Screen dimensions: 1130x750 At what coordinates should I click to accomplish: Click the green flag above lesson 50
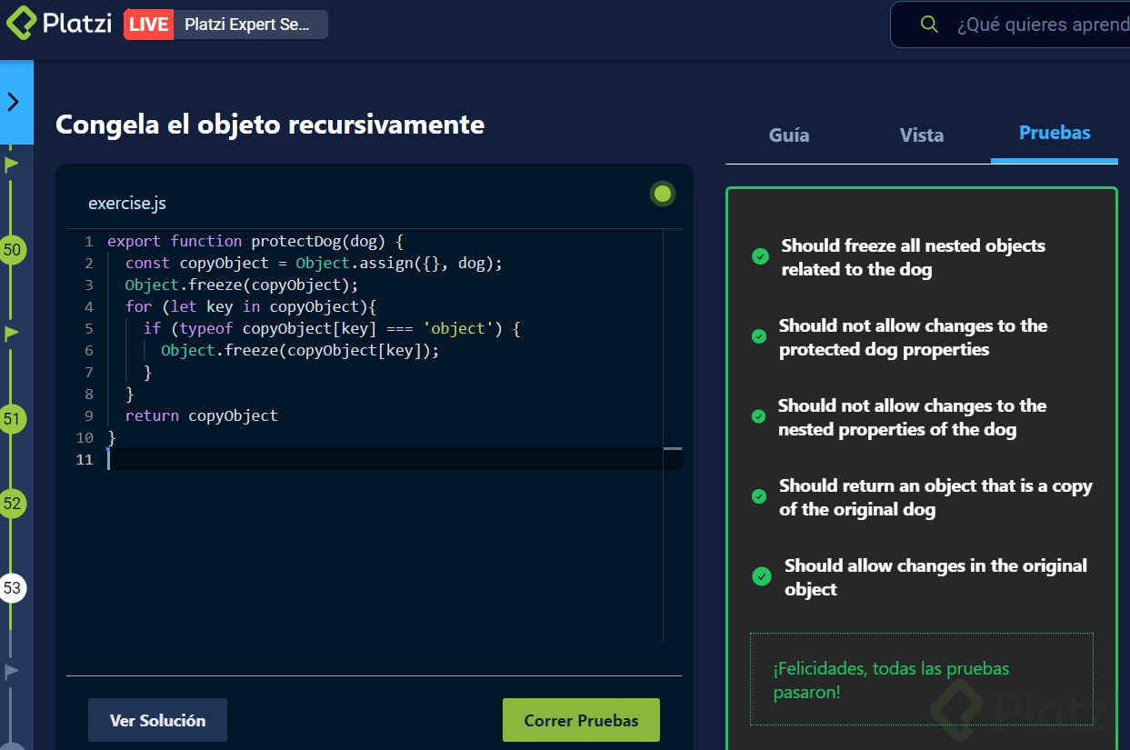[x=12, y=165]
